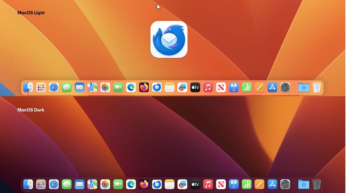Click the large Thunderbird app icon

[x=169, y=39]
